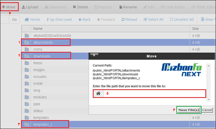The height and width of the screenshot is (129, 216).
Task: Click the Move toolbar button
Action: tap(9, 7)
